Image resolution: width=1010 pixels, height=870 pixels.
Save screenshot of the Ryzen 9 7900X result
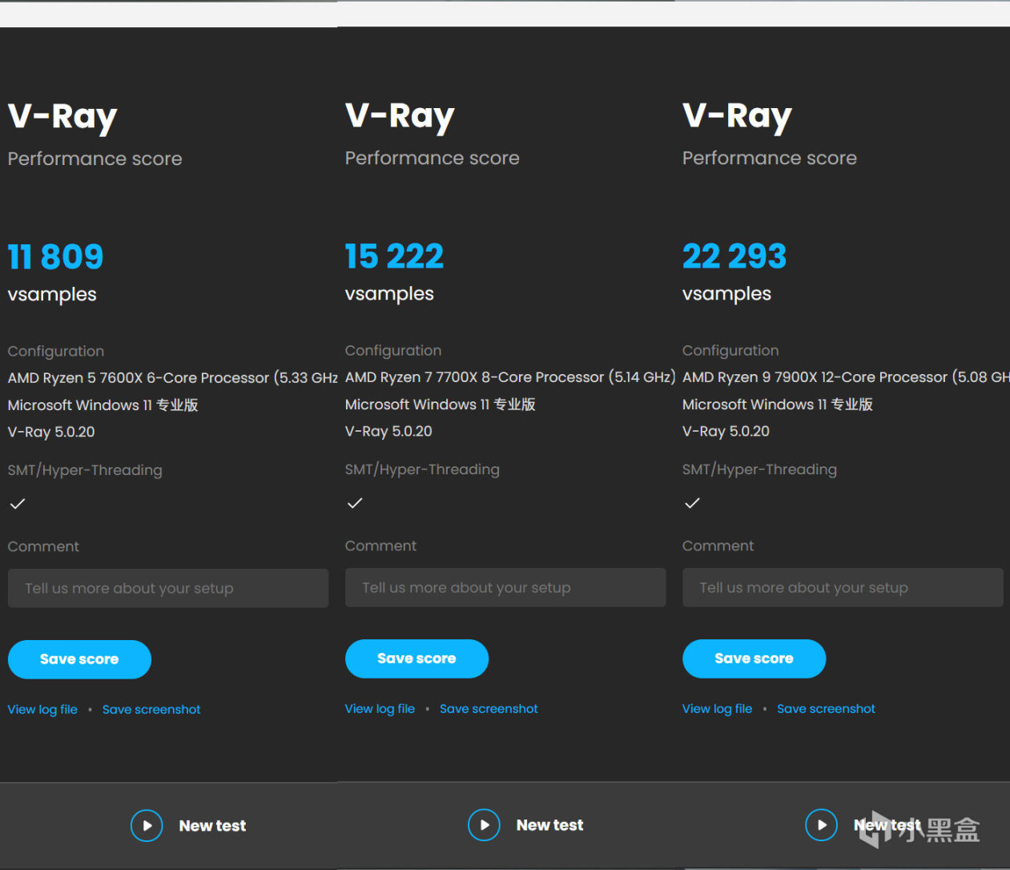pyautogui.click(x=826, y=709)
